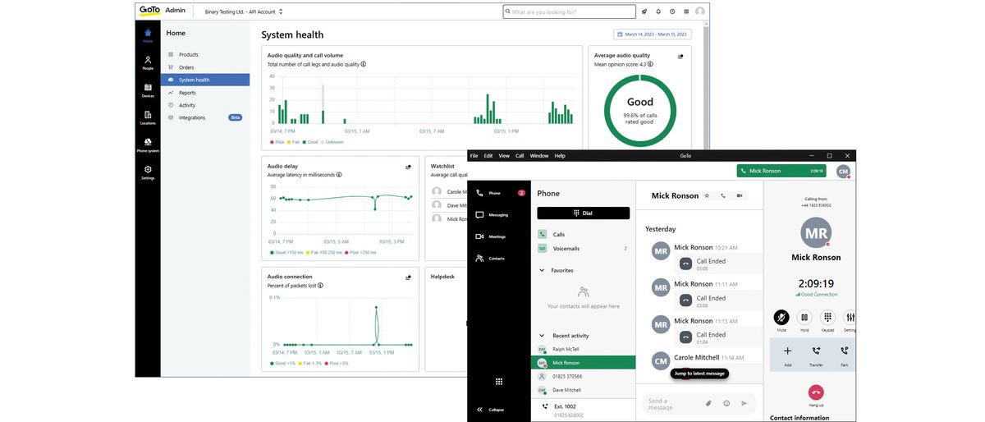Open Home in the Admin sidebar

coord(148,35)
